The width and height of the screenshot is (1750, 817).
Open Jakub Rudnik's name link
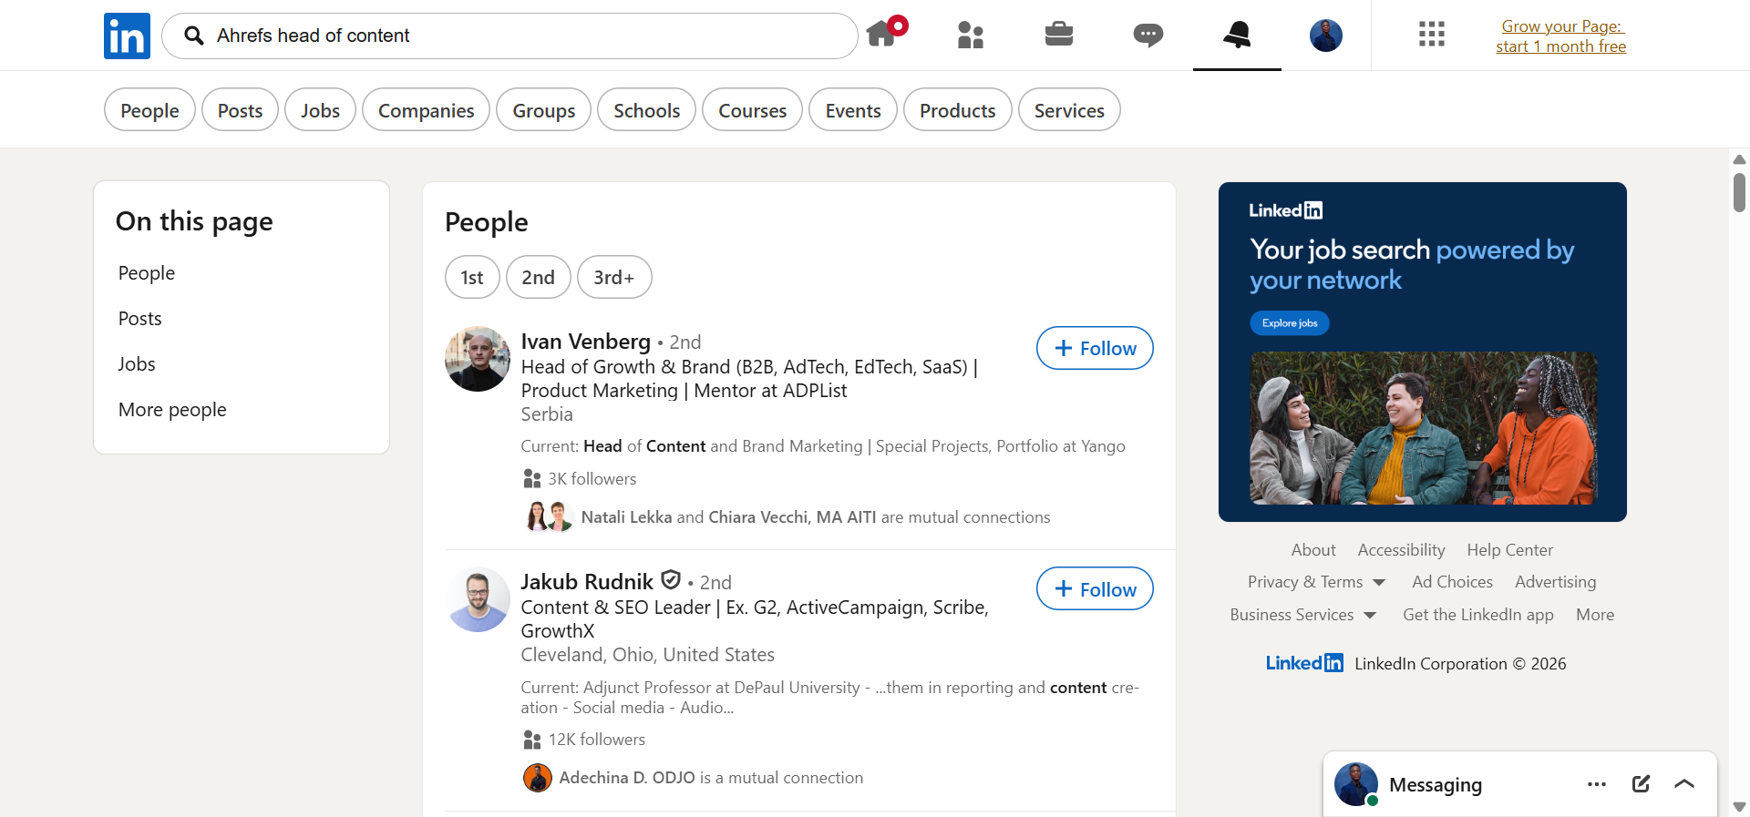point(587,582)
